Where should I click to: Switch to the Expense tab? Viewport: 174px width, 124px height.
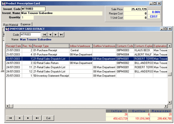point(25,24)
